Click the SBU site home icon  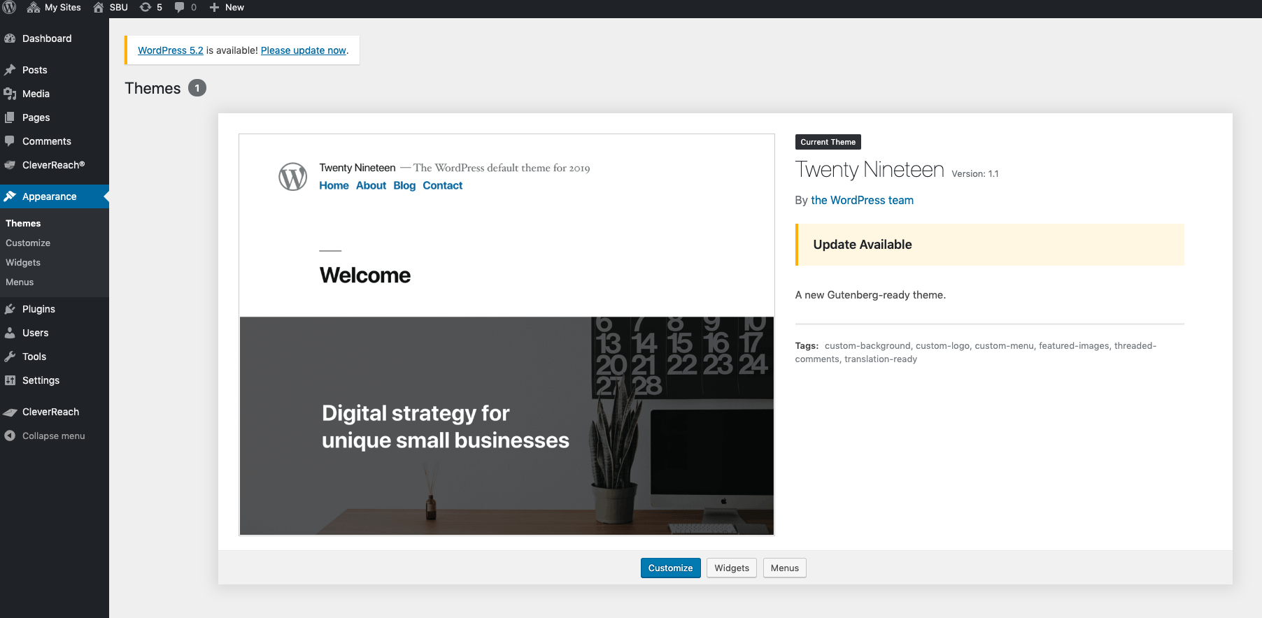tap(99, 8)
